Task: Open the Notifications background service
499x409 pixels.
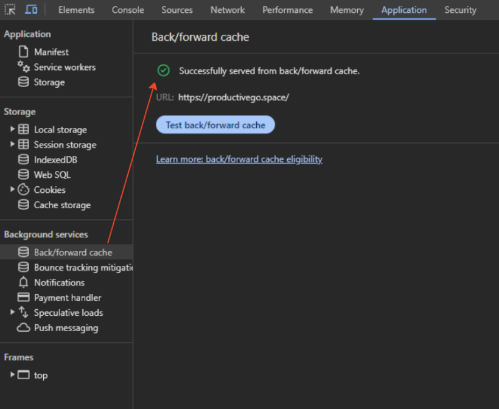Action: coord(59,282)
